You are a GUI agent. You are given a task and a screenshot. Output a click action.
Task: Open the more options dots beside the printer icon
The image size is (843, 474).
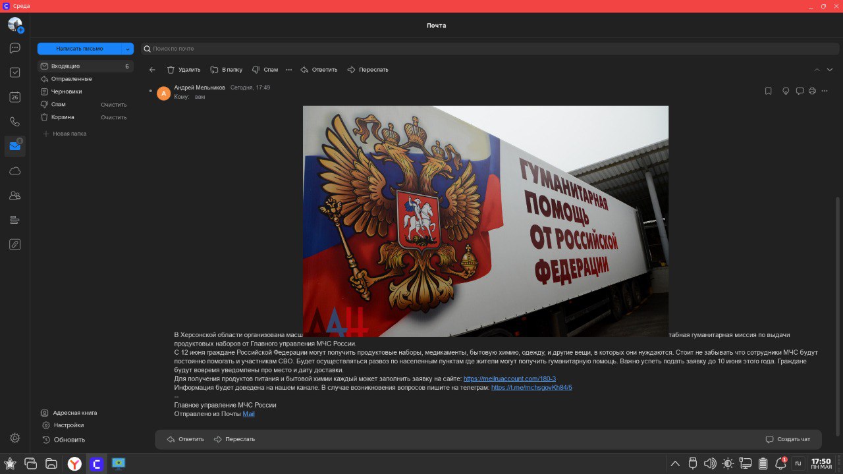click(x=825, y=91)
